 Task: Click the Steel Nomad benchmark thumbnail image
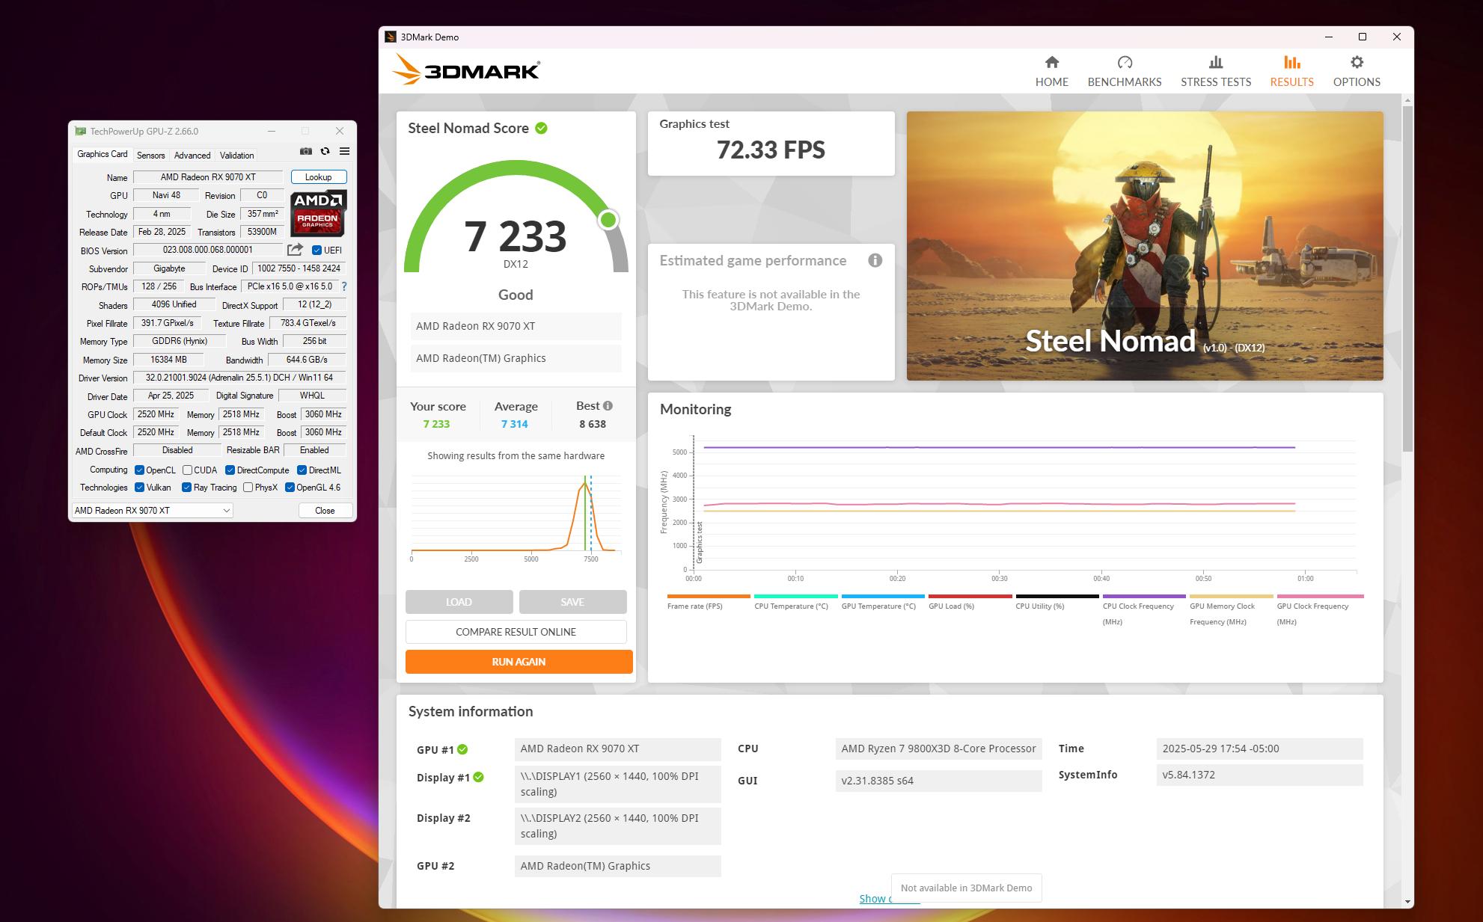[x=1145, y=246]
